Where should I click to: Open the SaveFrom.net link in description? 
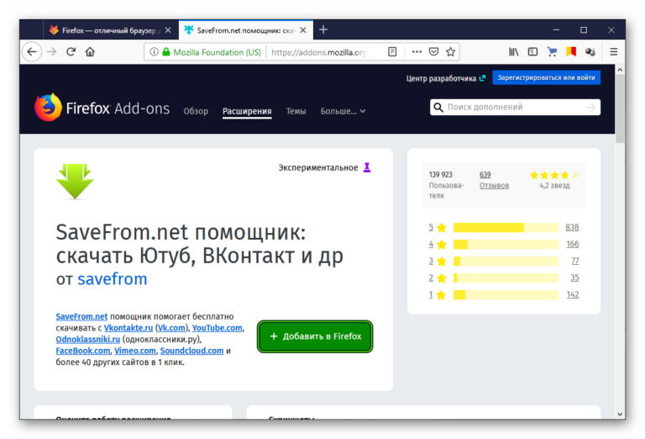(81, 316)
